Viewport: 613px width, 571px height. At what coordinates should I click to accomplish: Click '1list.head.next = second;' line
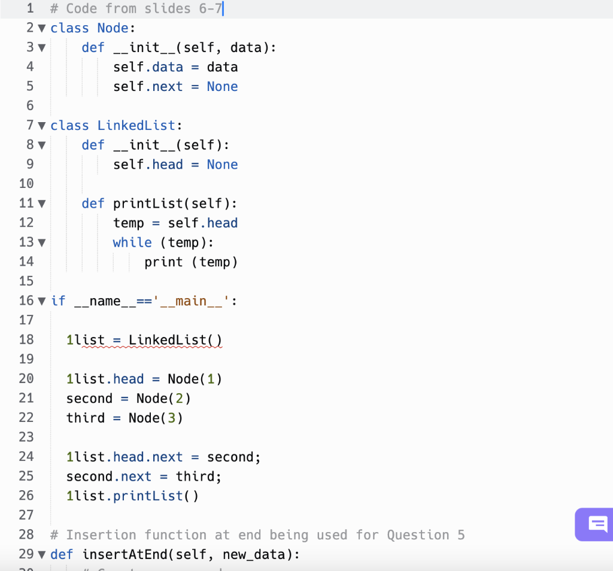[x=163, y=457]
